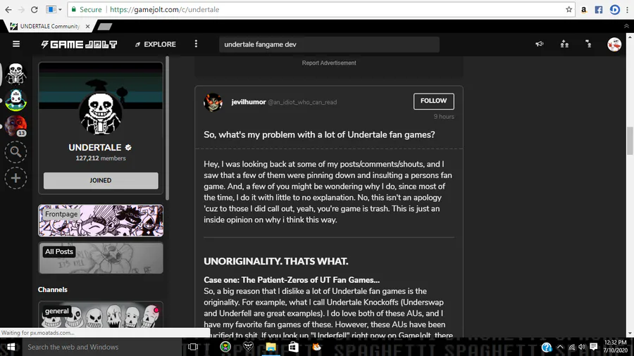The width and height of the screenshot is (634, 356).
Task: Click the @an_idiot_who_can_read handle
Action: click(302, 103)
